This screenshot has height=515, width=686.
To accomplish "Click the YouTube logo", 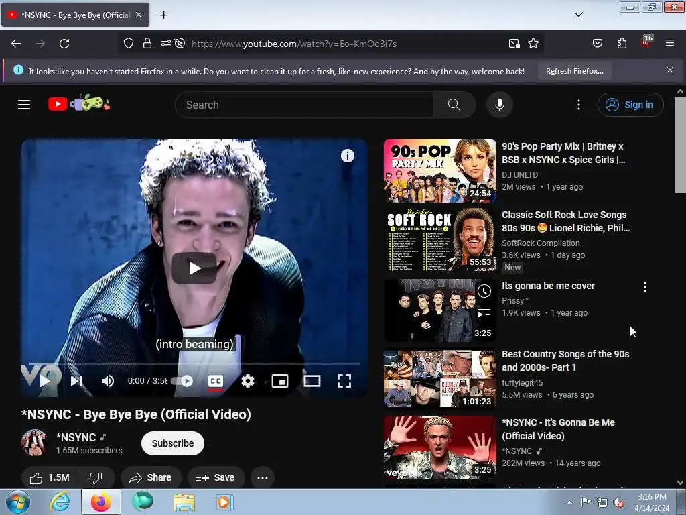I will tap(79, 103).
